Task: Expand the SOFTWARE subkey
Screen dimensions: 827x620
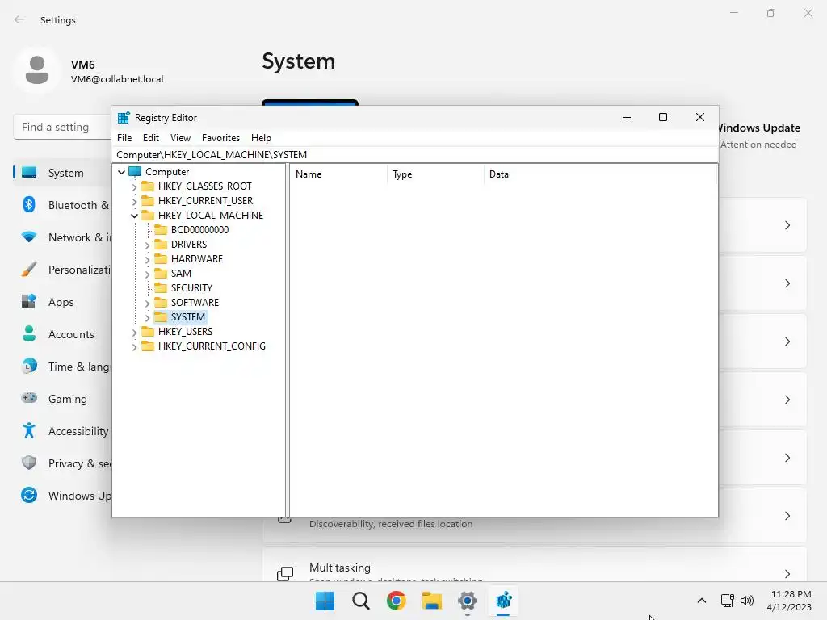Action: click(x=147, y=303)
